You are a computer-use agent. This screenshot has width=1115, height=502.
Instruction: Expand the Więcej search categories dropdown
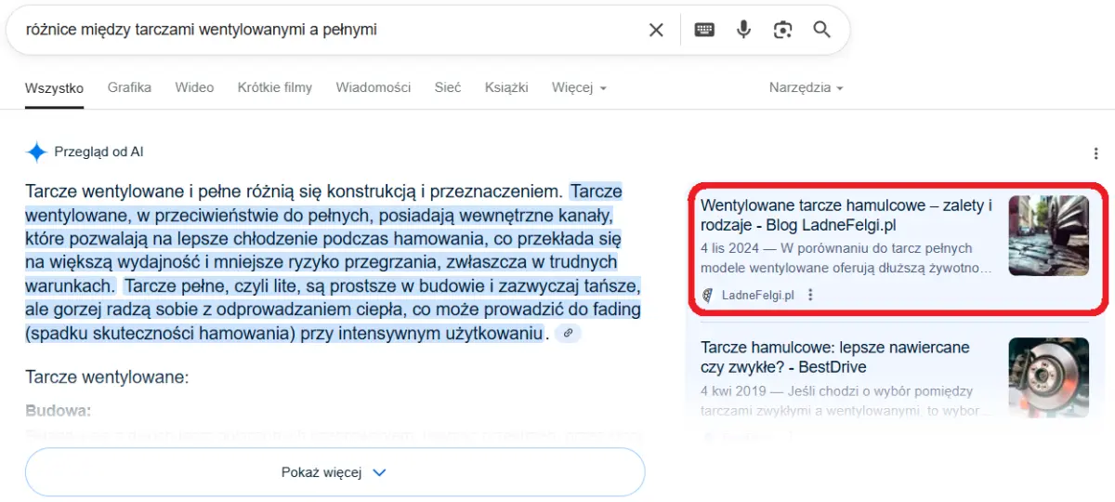click(x=578, y=87)
